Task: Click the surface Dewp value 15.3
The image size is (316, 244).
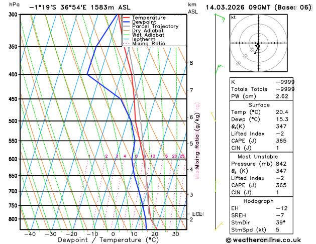Action: 282,119
